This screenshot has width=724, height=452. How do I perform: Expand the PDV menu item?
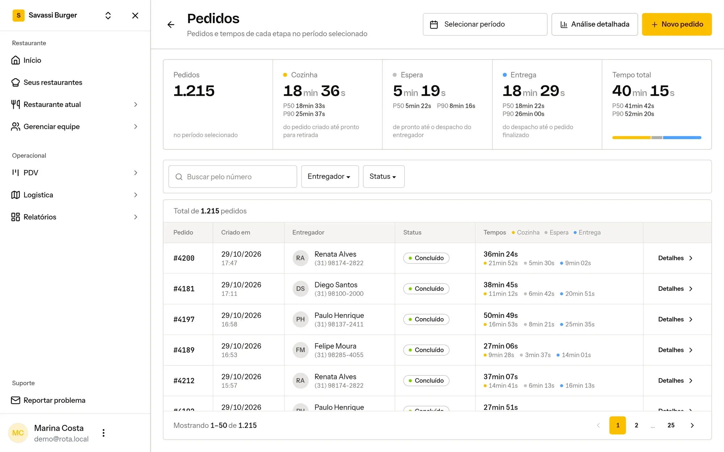[75, 173]
